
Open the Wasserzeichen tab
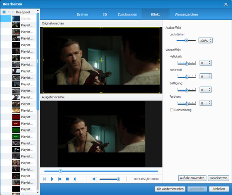pyautogui.click(x=186, y=14)
